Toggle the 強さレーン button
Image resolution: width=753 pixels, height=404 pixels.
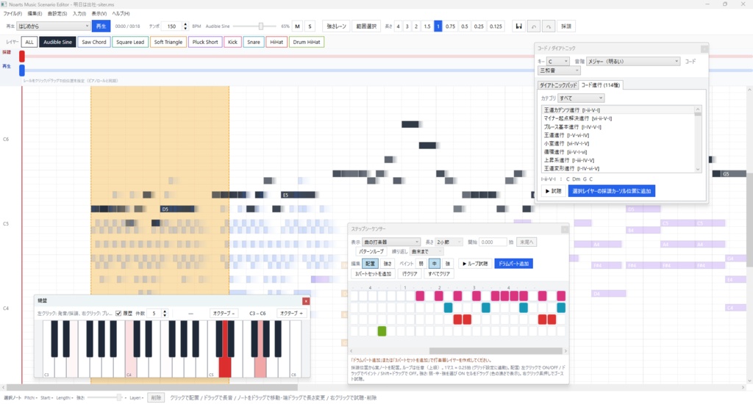tap(336, 26)
